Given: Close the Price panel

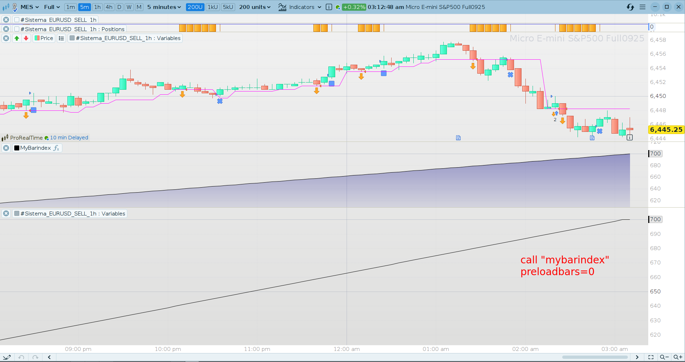Looking at the screenshot, I should click(x=6, y=38).
